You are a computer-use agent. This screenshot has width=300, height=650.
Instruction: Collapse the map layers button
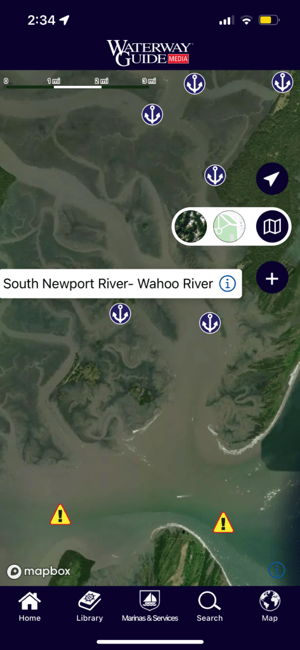pyautogui.click(x=272, y=226)
